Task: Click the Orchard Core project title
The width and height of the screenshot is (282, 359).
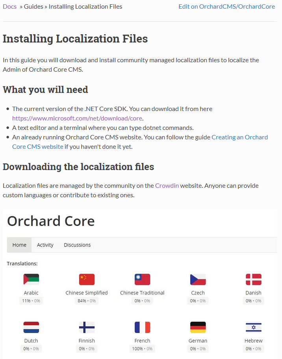Action: pos(51,221)
